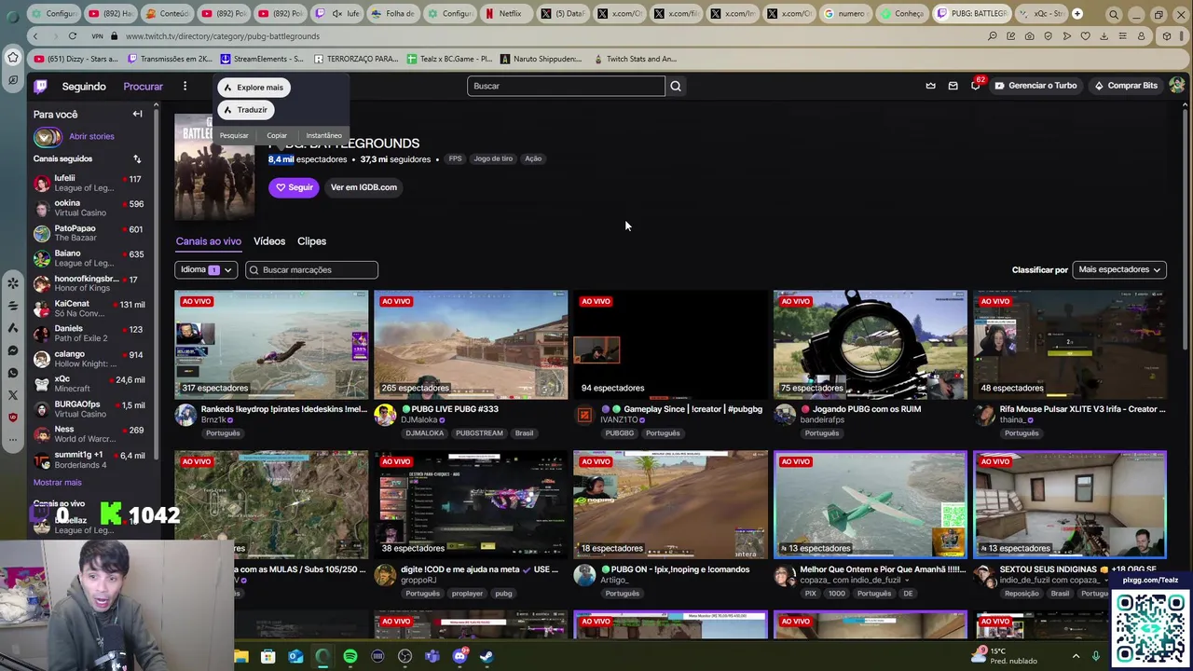Open Spotify from the taskbar
The width and height of the screenshot is (1193, 671).
(350, 656)
